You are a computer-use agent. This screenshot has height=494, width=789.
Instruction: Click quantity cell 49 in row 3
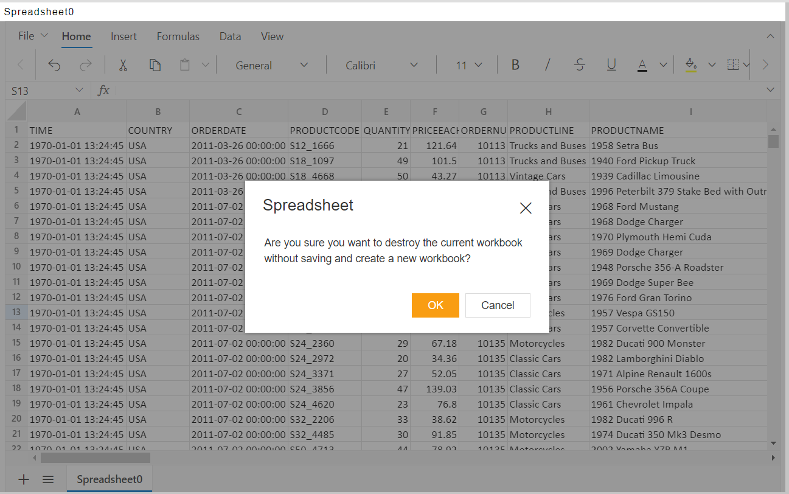pyautogui.click(x=386, y=161)
